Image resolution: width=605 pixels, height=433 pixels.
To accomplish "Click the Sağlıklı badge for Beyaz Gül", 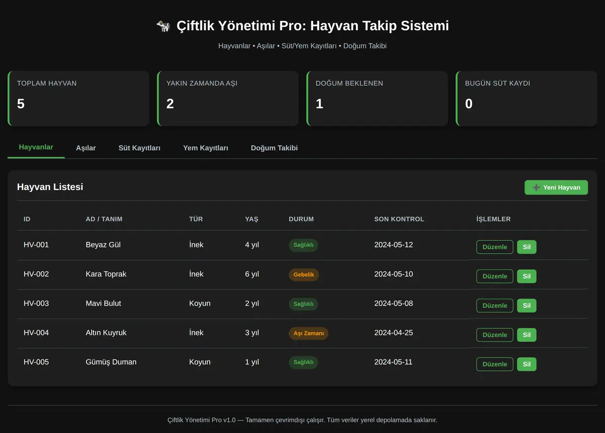I will (x=304, y=245).
